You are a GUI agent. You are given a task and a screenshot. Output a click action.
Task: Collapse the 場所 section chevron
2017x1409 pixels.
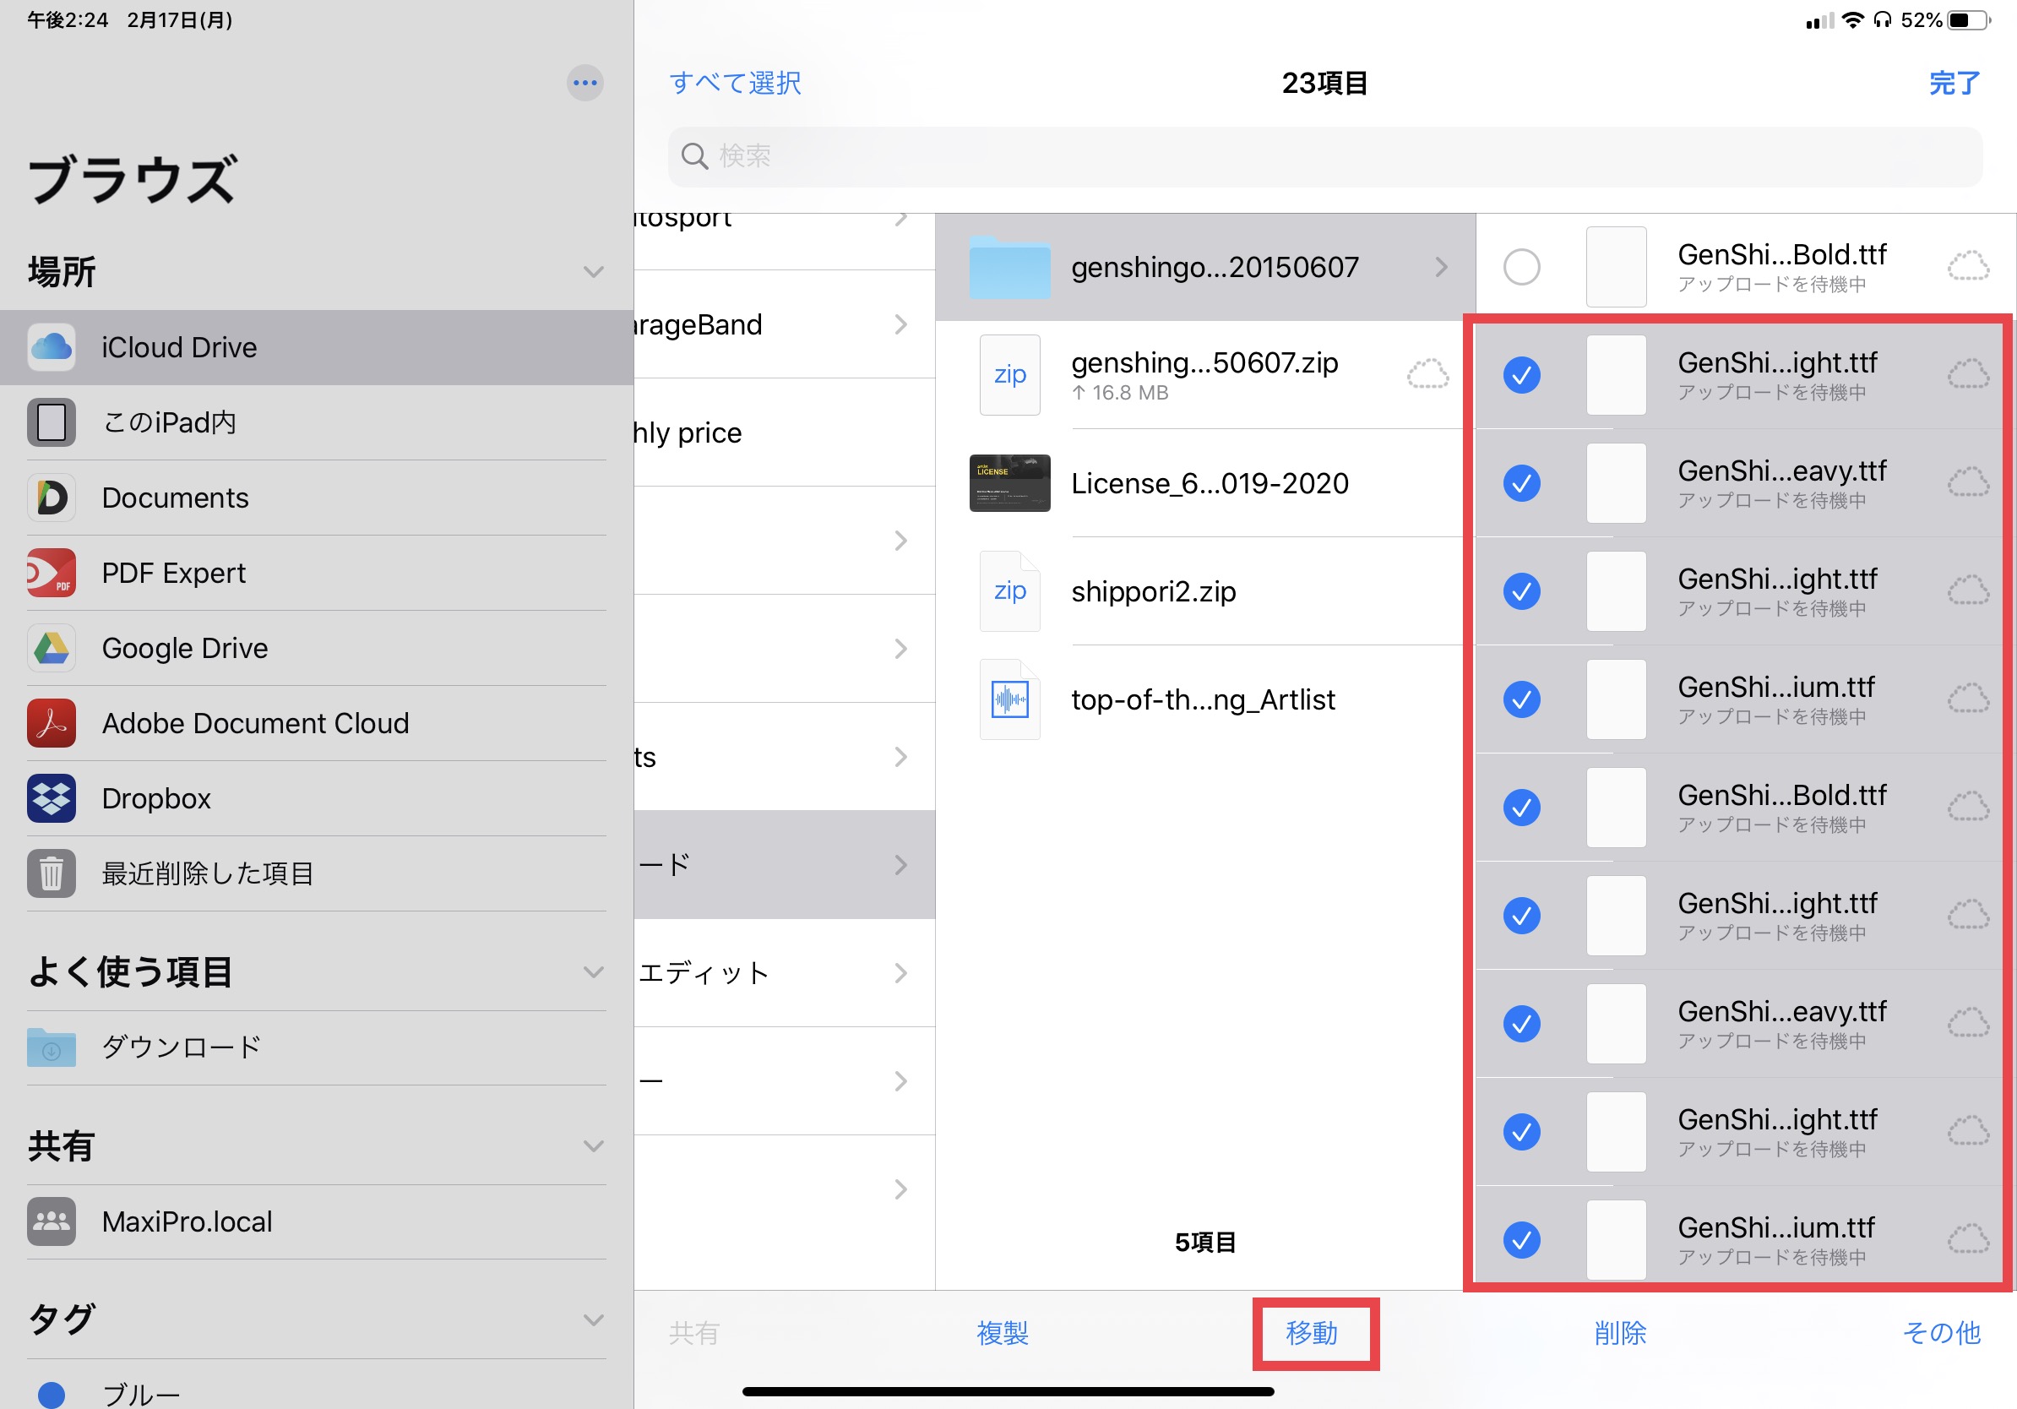[594, 271]
